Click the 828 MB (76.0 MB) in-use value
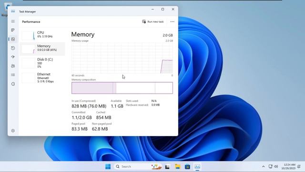Screen dimensions: 305x172 click(x=89, y=106)
